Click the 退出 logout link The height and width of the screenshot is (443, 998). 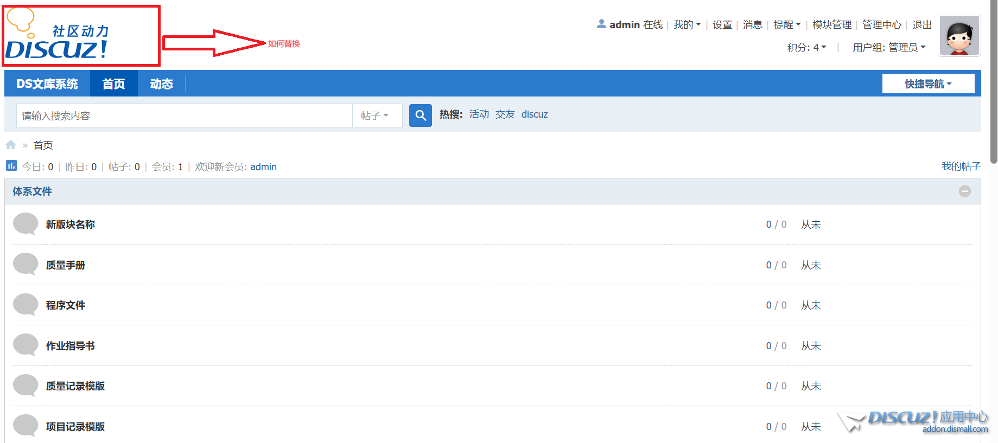click(x=921, y=25)
